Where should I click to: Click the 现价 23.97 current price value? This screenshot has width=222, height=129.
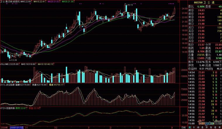click(x=201, y=45)
